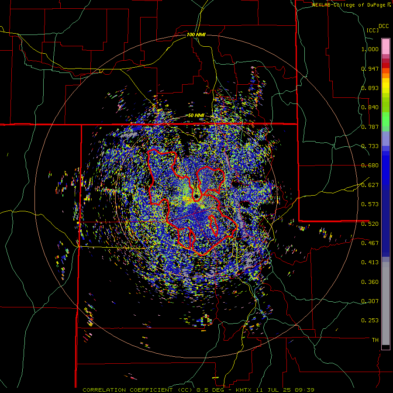This screenshot has width=393, height=393.
Task: Select the 0.573 legend value
Action: tap(370, 204)
